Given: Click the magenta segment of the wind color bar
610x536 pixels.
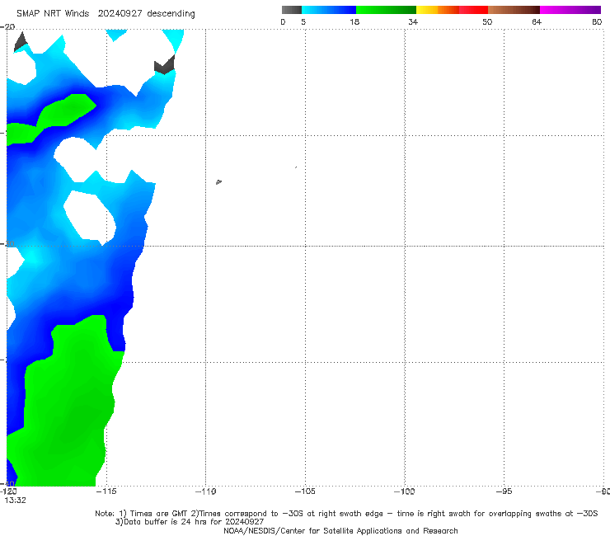Looking at the screenshot, I should [x=570, y=10].
